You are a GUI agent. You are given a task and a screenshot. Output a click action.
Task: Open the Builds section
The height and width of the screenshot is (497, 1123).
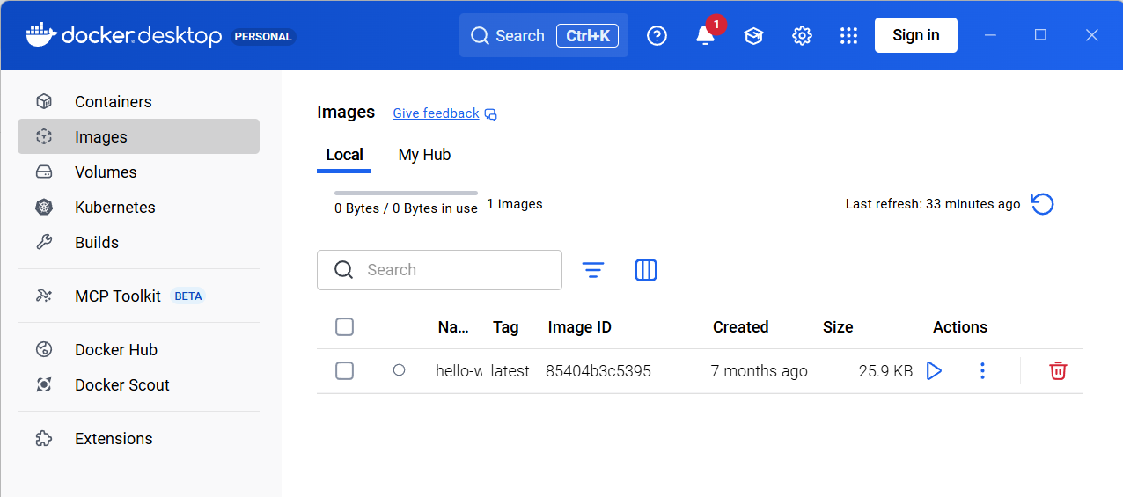pos(138,243)
